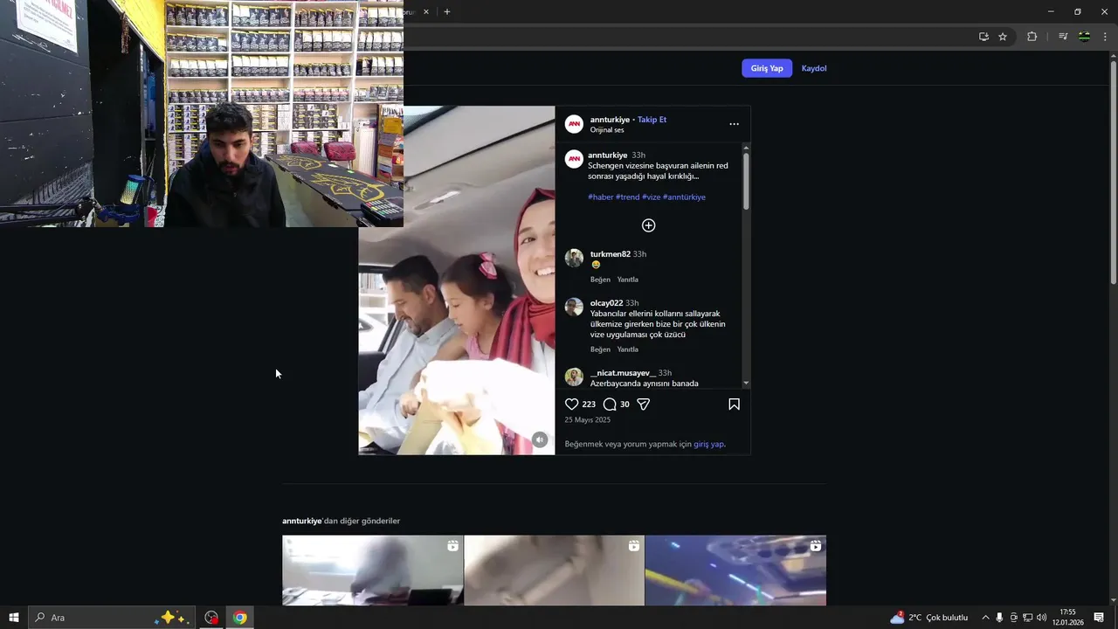Open turkmen82 username link
1118x629 pixels.
pyautogui.click(x=611, y=254)
